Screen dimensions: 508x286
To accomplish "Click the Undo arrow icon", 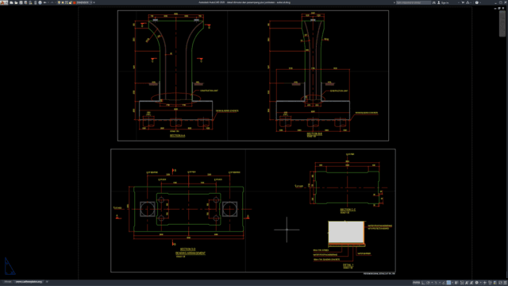I will (44, 2).
